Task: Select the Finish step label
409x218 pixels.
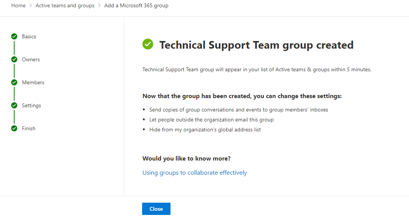Action: click(x=28, y=128)
